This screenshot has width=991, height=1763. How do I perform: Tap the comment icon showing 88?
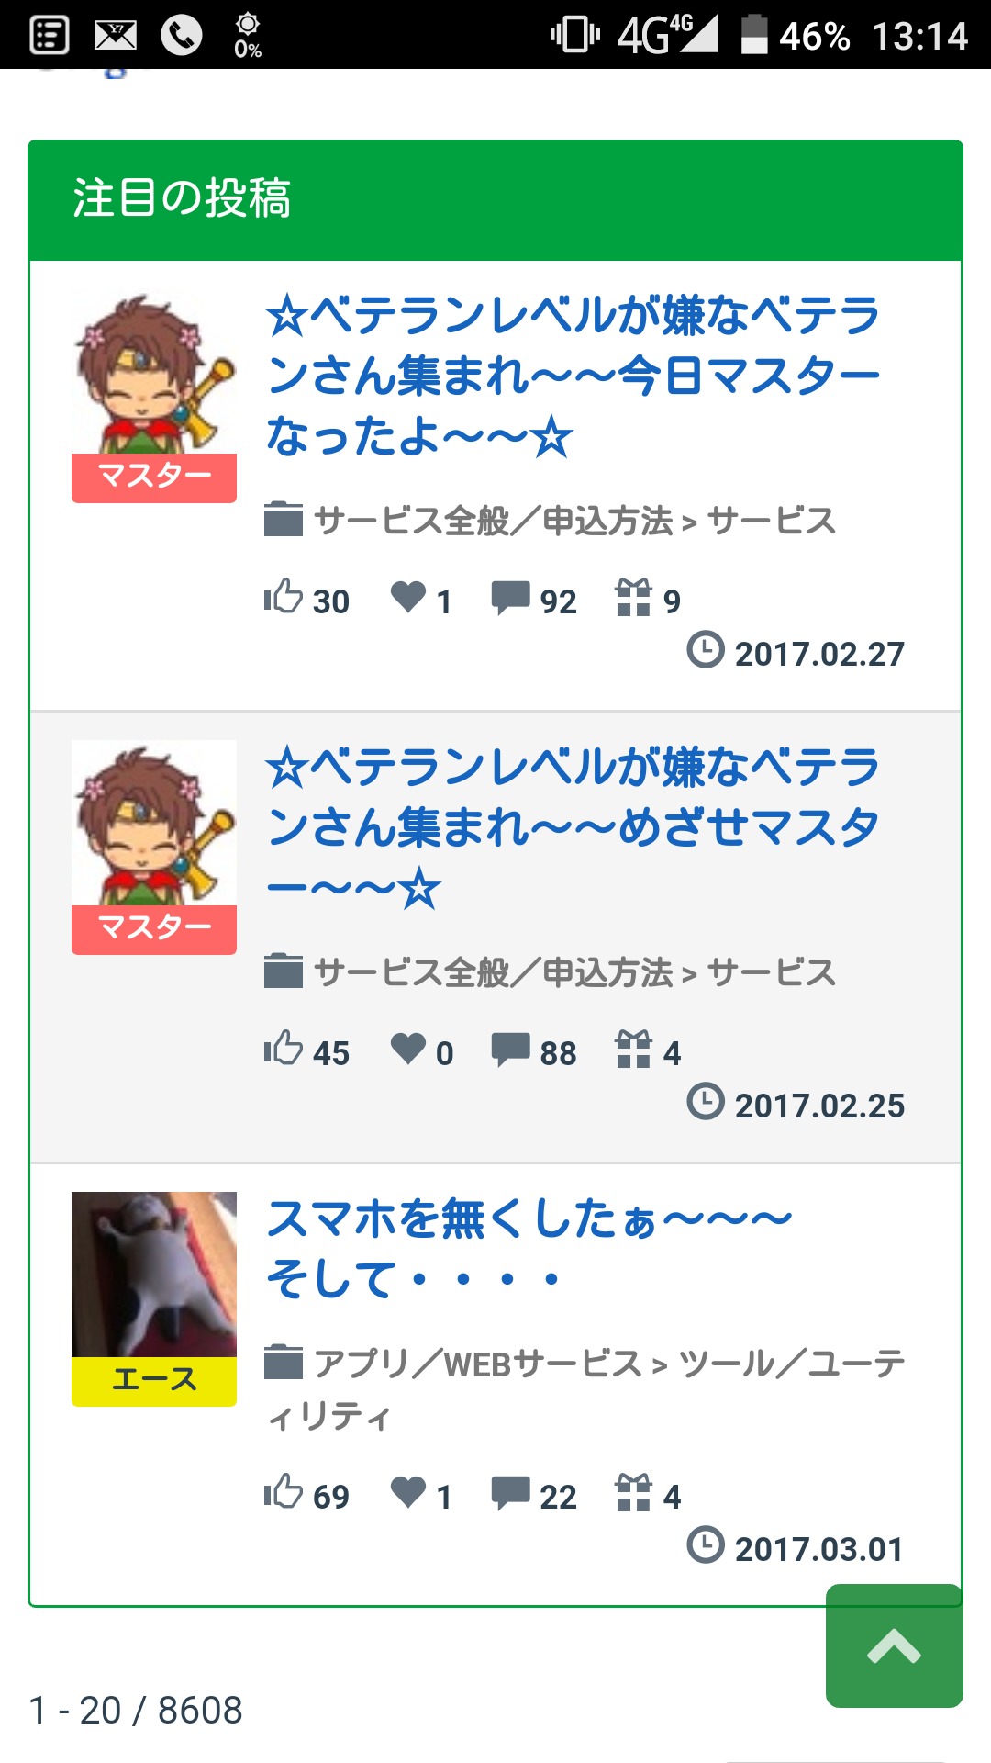tap(510, 1050)
